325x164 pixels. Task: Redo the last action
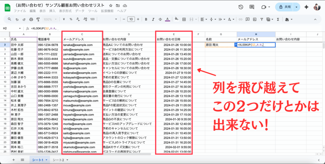[x=24, y=19]
